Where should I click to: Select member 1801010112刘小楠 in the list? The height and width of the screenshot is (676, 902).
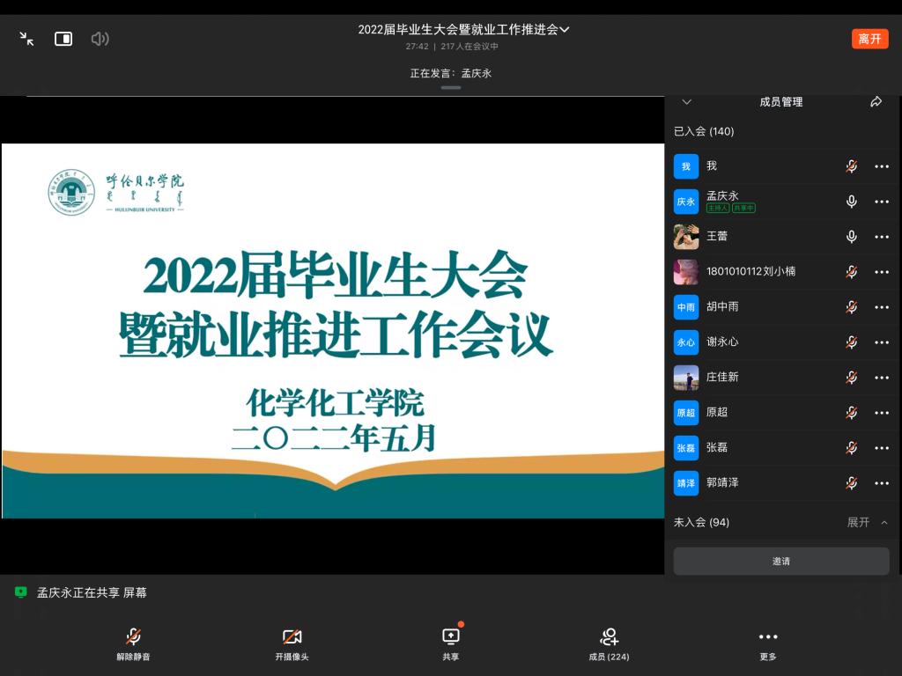(x=750, y=271)
